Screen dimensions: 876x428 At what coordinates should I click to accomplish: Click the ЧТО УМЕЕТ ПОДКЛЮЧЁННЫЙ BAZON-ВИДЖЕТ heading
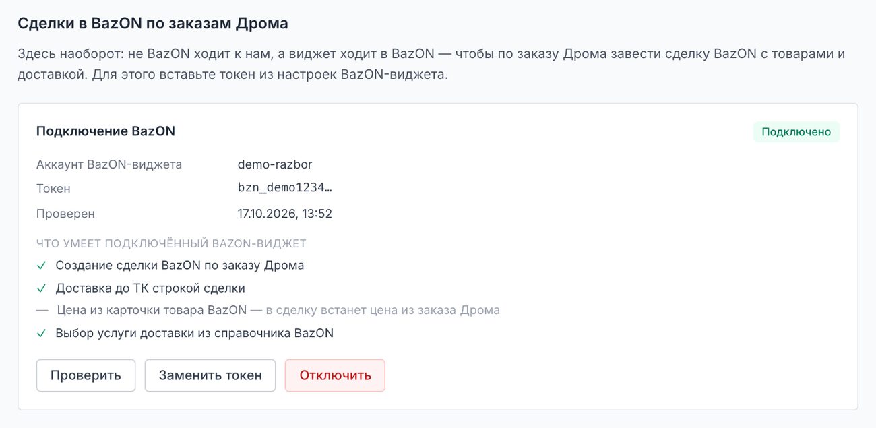(x=171, y=244)
